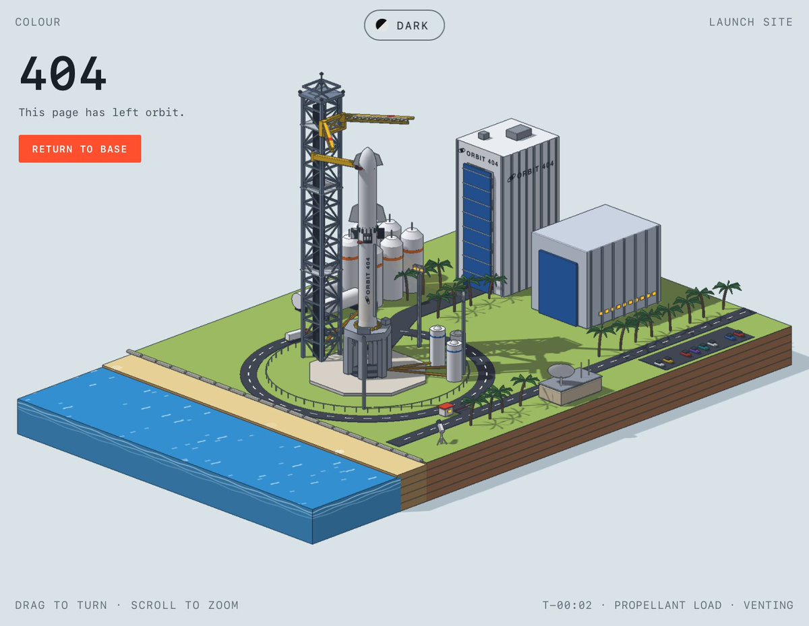Image resolution: width=809 pixels, height=626 pixels.
Task: Click the RETURN TO BASE button
Action: [80, 149]
